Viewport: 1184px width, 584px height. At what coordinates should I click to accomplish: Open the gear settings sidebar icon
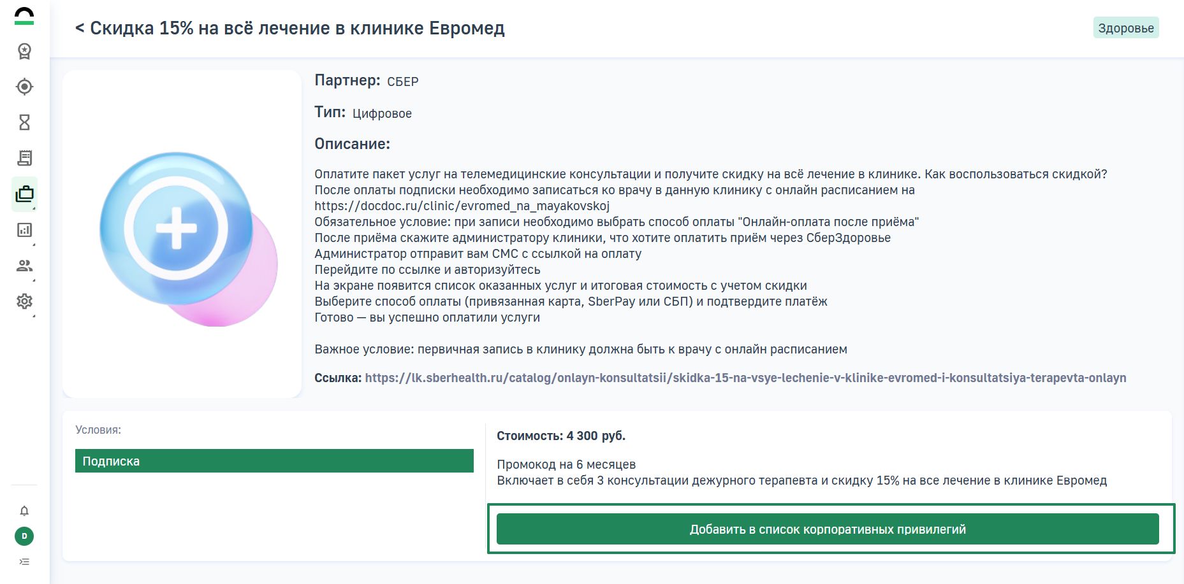coord(24,301)
